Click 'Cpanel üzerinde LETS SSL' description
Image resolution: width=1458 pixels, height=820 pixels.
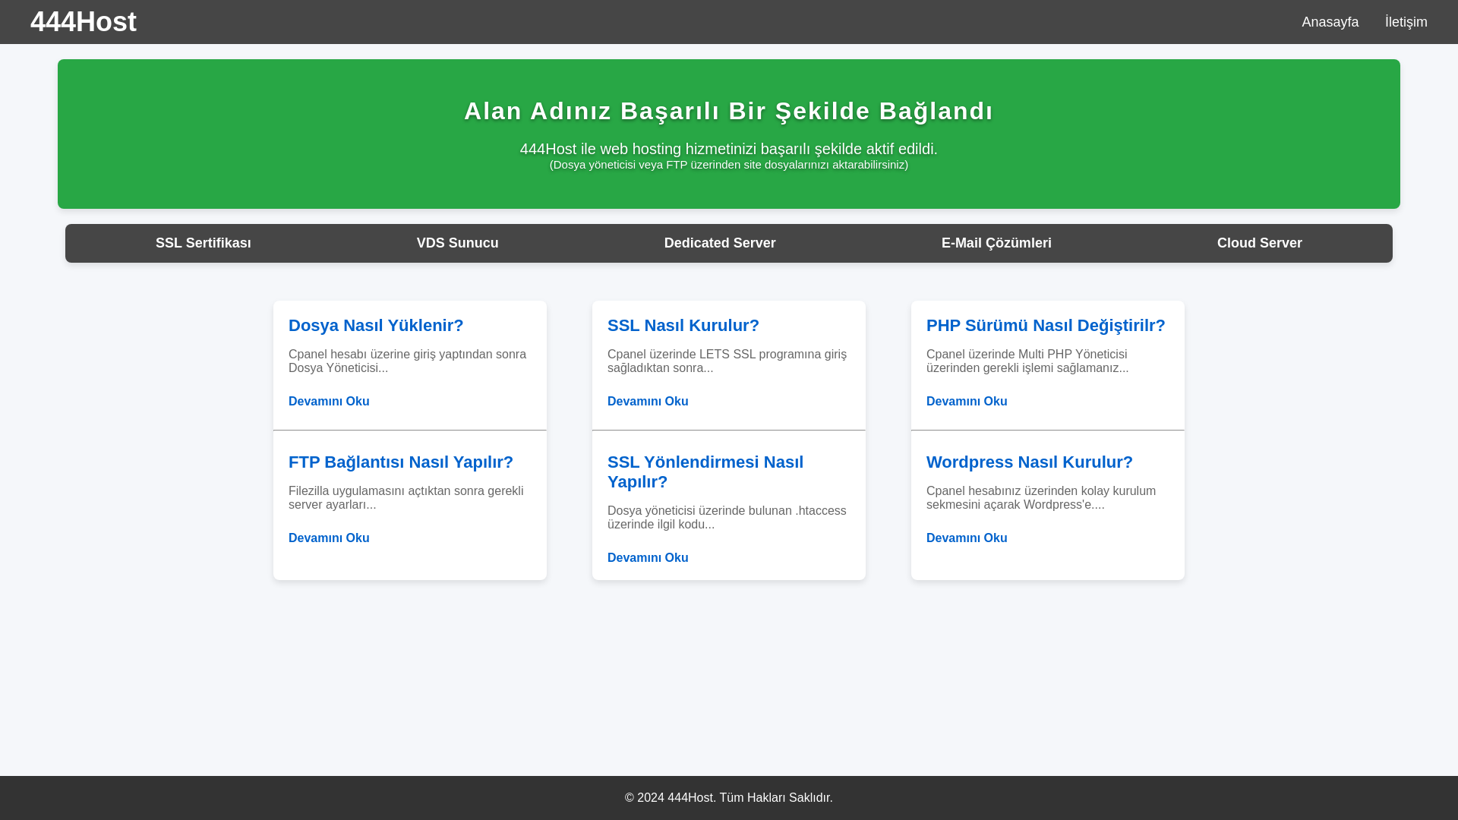[727, 361]
